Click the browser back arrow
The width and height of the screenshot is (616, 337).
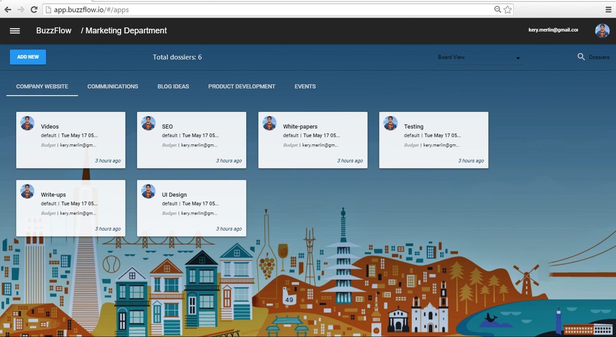(x=8, y=9)
